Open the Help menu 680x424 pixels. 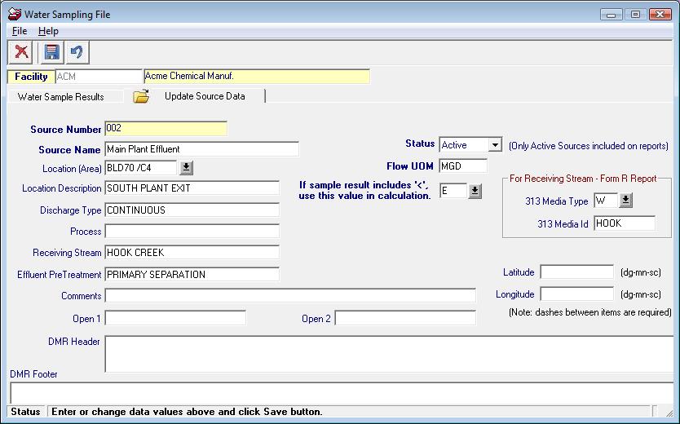pos(48,31)
